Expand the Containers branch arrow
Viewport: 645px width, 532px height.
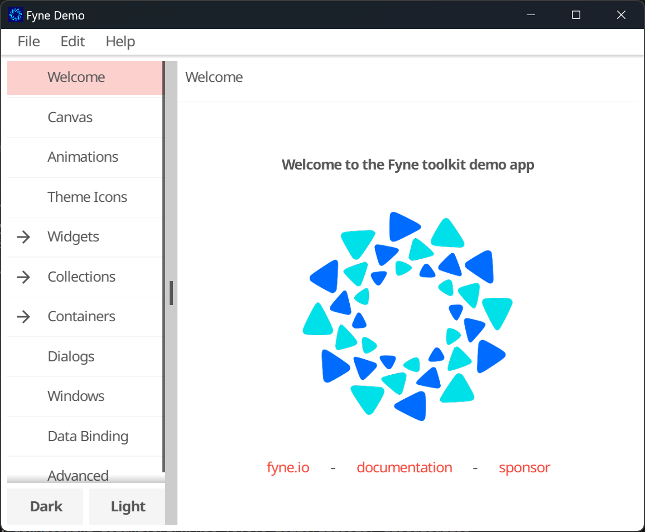click(23, 317)
